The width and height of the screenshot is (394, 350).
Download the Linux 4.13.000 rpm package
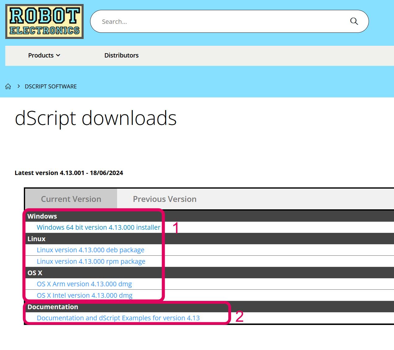point(91,262)
